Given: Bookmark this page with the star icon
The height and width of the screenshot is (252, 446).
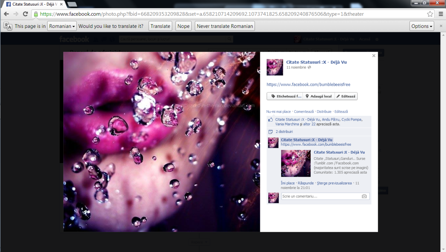Looking at the screenshot, I should pos(430,14).
